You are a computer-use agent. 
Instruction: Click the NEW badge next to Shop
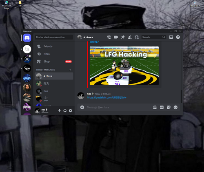coord(69,62)
